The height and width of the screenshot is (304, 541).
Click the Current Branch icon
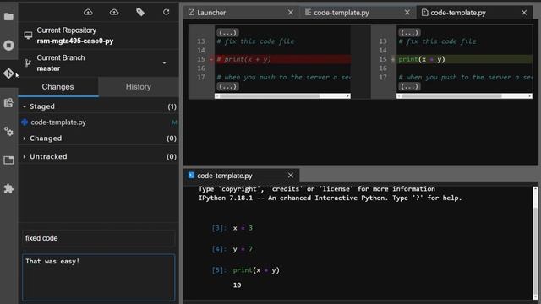[28, 62]
